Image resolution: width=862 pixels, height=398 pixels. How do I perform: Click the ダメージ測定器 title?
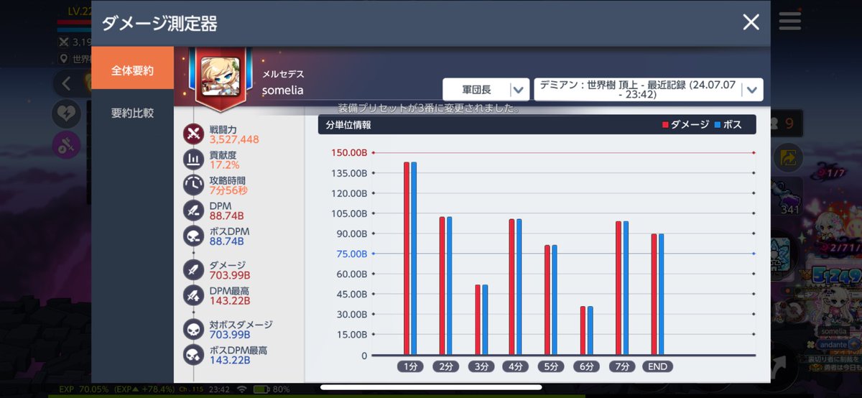coord(159,23)
